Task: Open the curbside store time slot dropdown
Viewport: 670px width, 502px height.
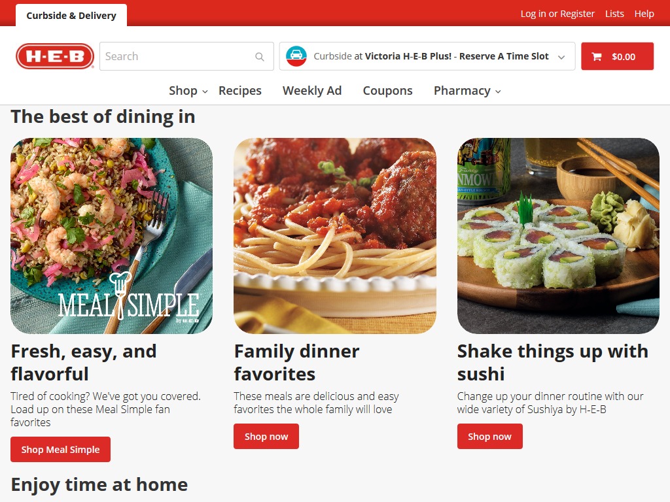Action: [427, 56]
